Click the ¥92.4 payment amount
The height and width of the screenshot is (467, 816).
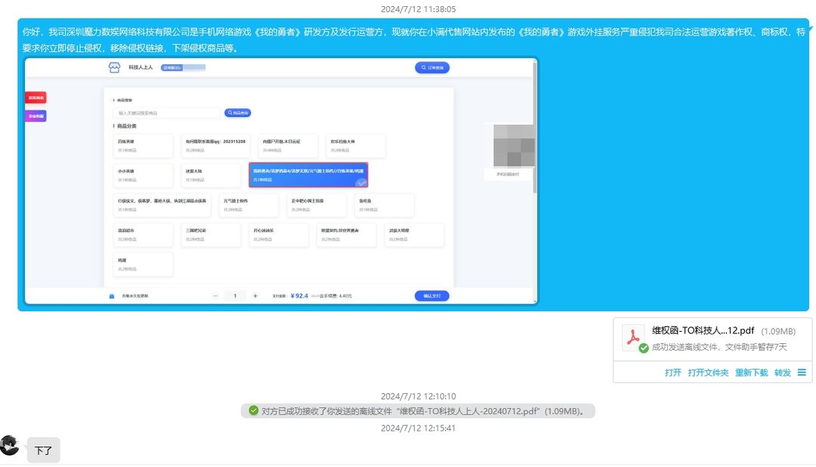point(299,295)
